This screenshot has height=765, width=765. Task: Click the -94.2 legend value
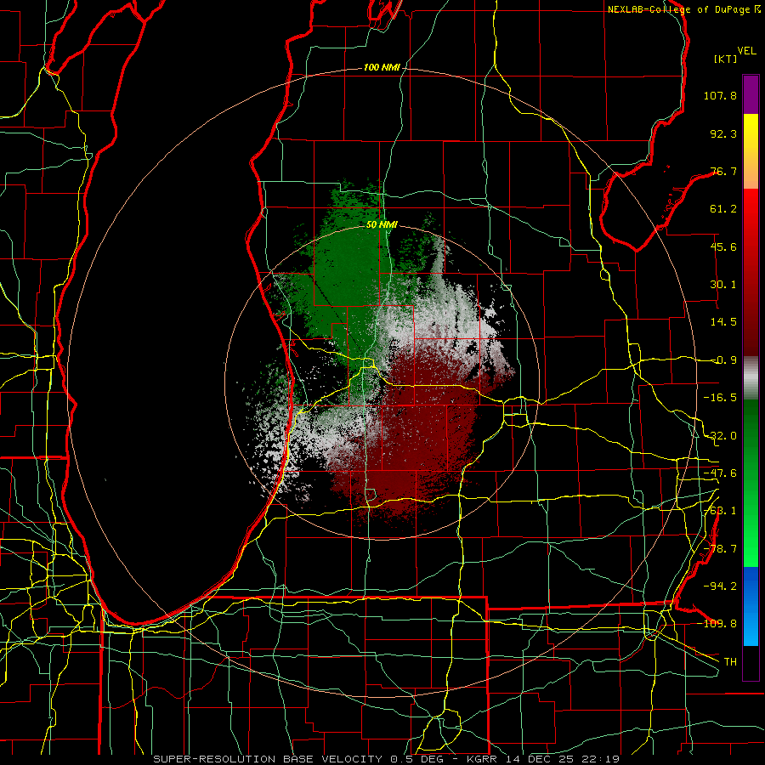[720, 586]
